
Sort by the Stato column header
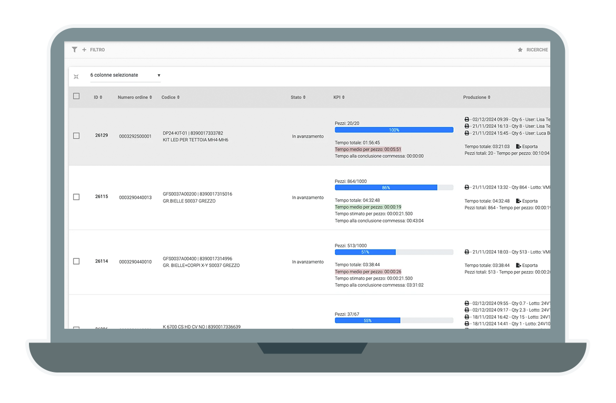(298, 97)
